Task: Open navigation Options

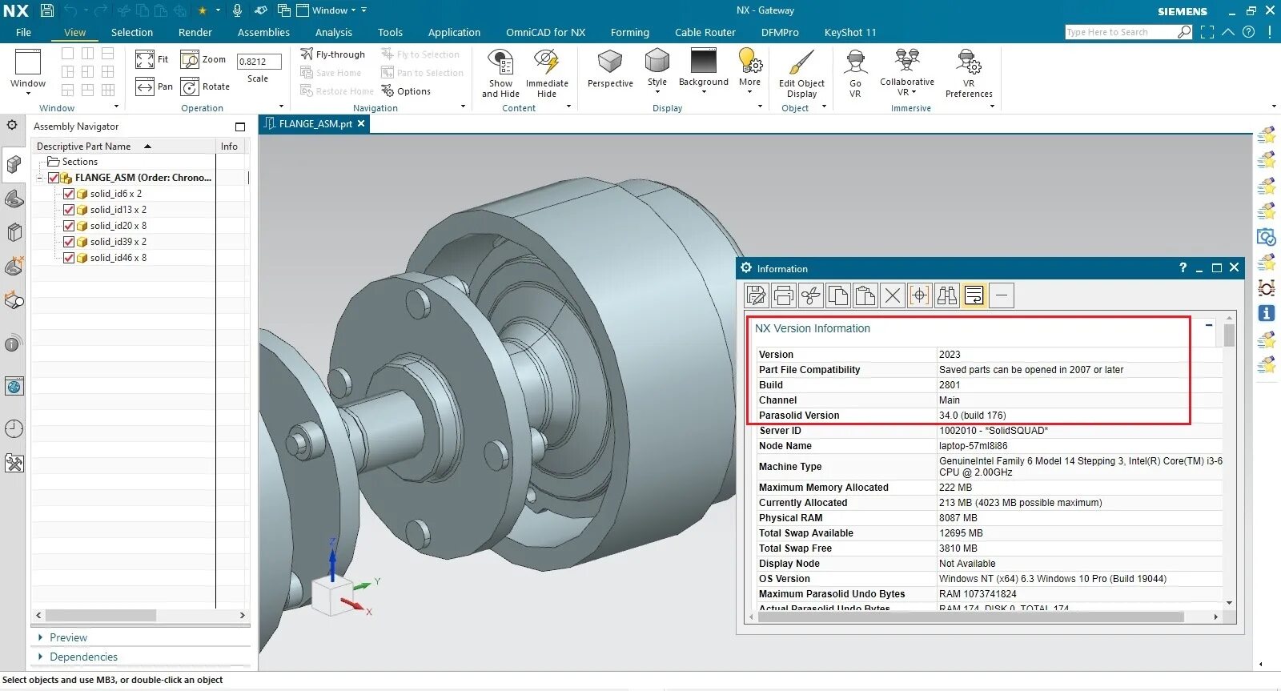Action: (405, 91)
